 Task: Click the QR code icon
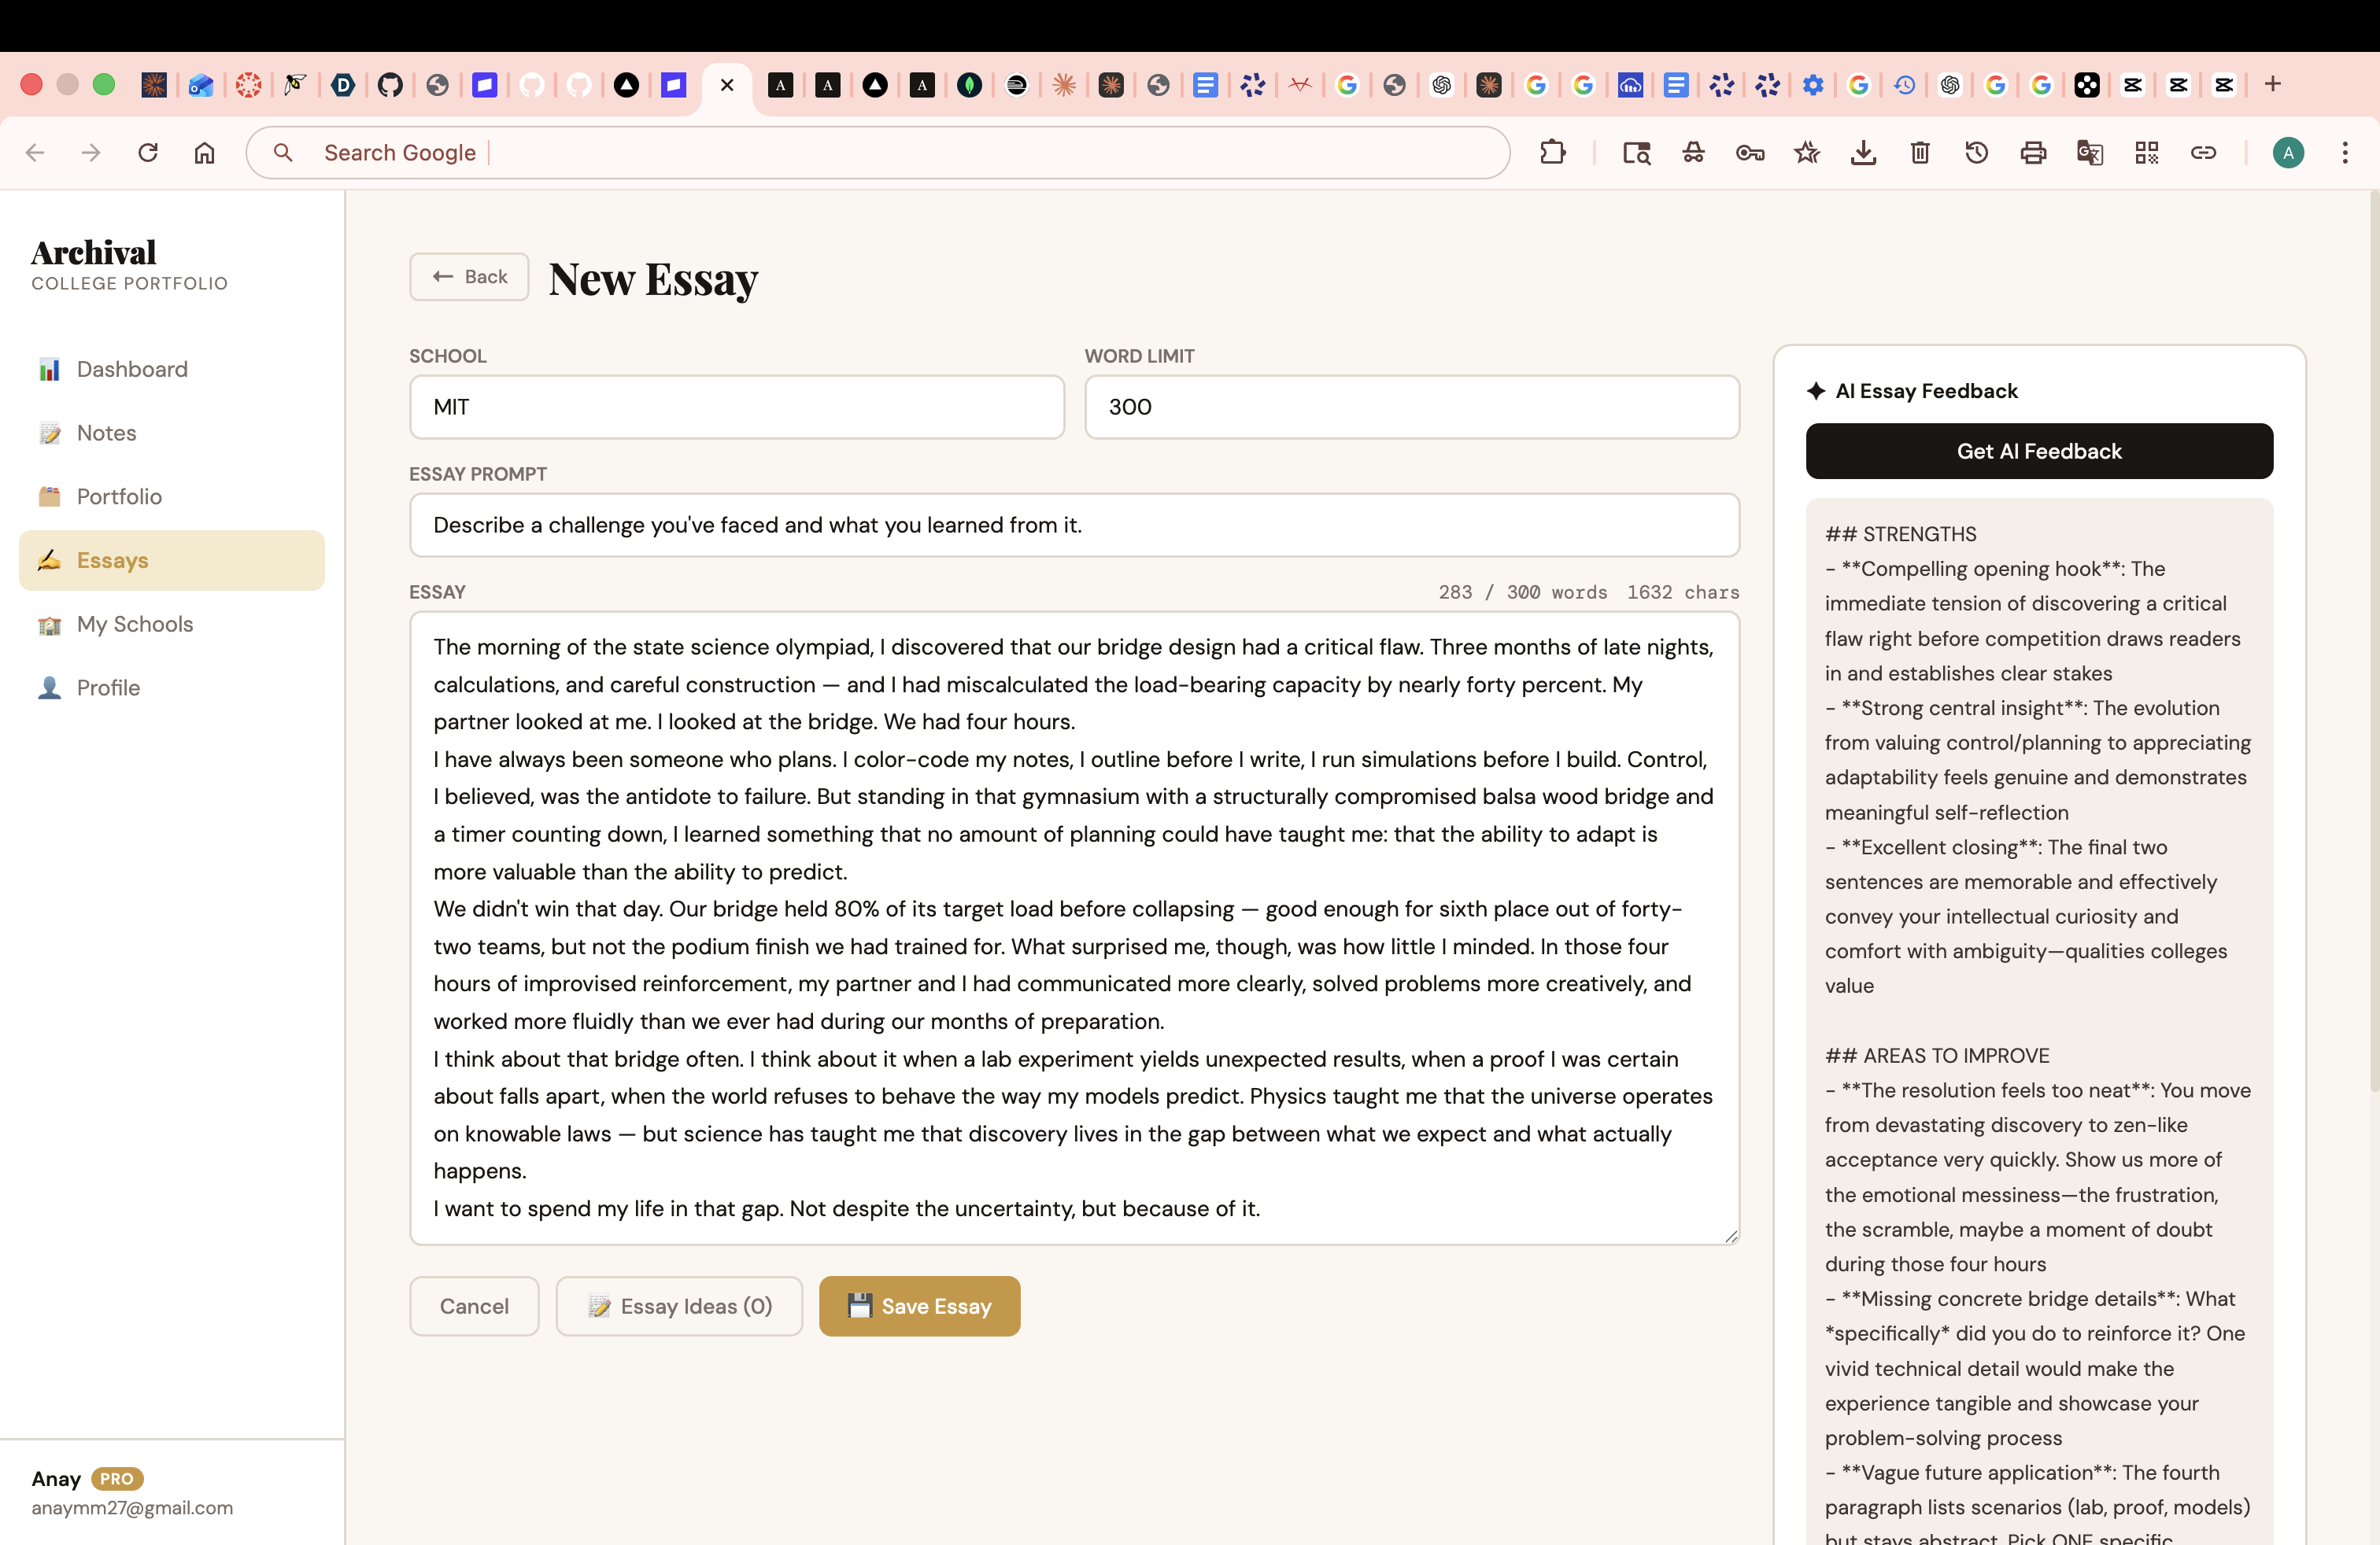2146,152
